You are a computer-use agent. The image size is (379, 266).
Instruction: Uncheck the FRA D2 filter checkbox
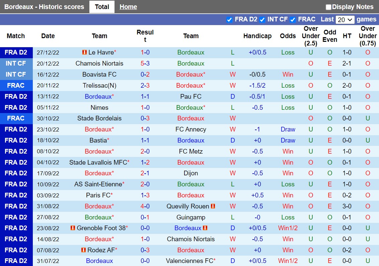(x=229, y=19)
